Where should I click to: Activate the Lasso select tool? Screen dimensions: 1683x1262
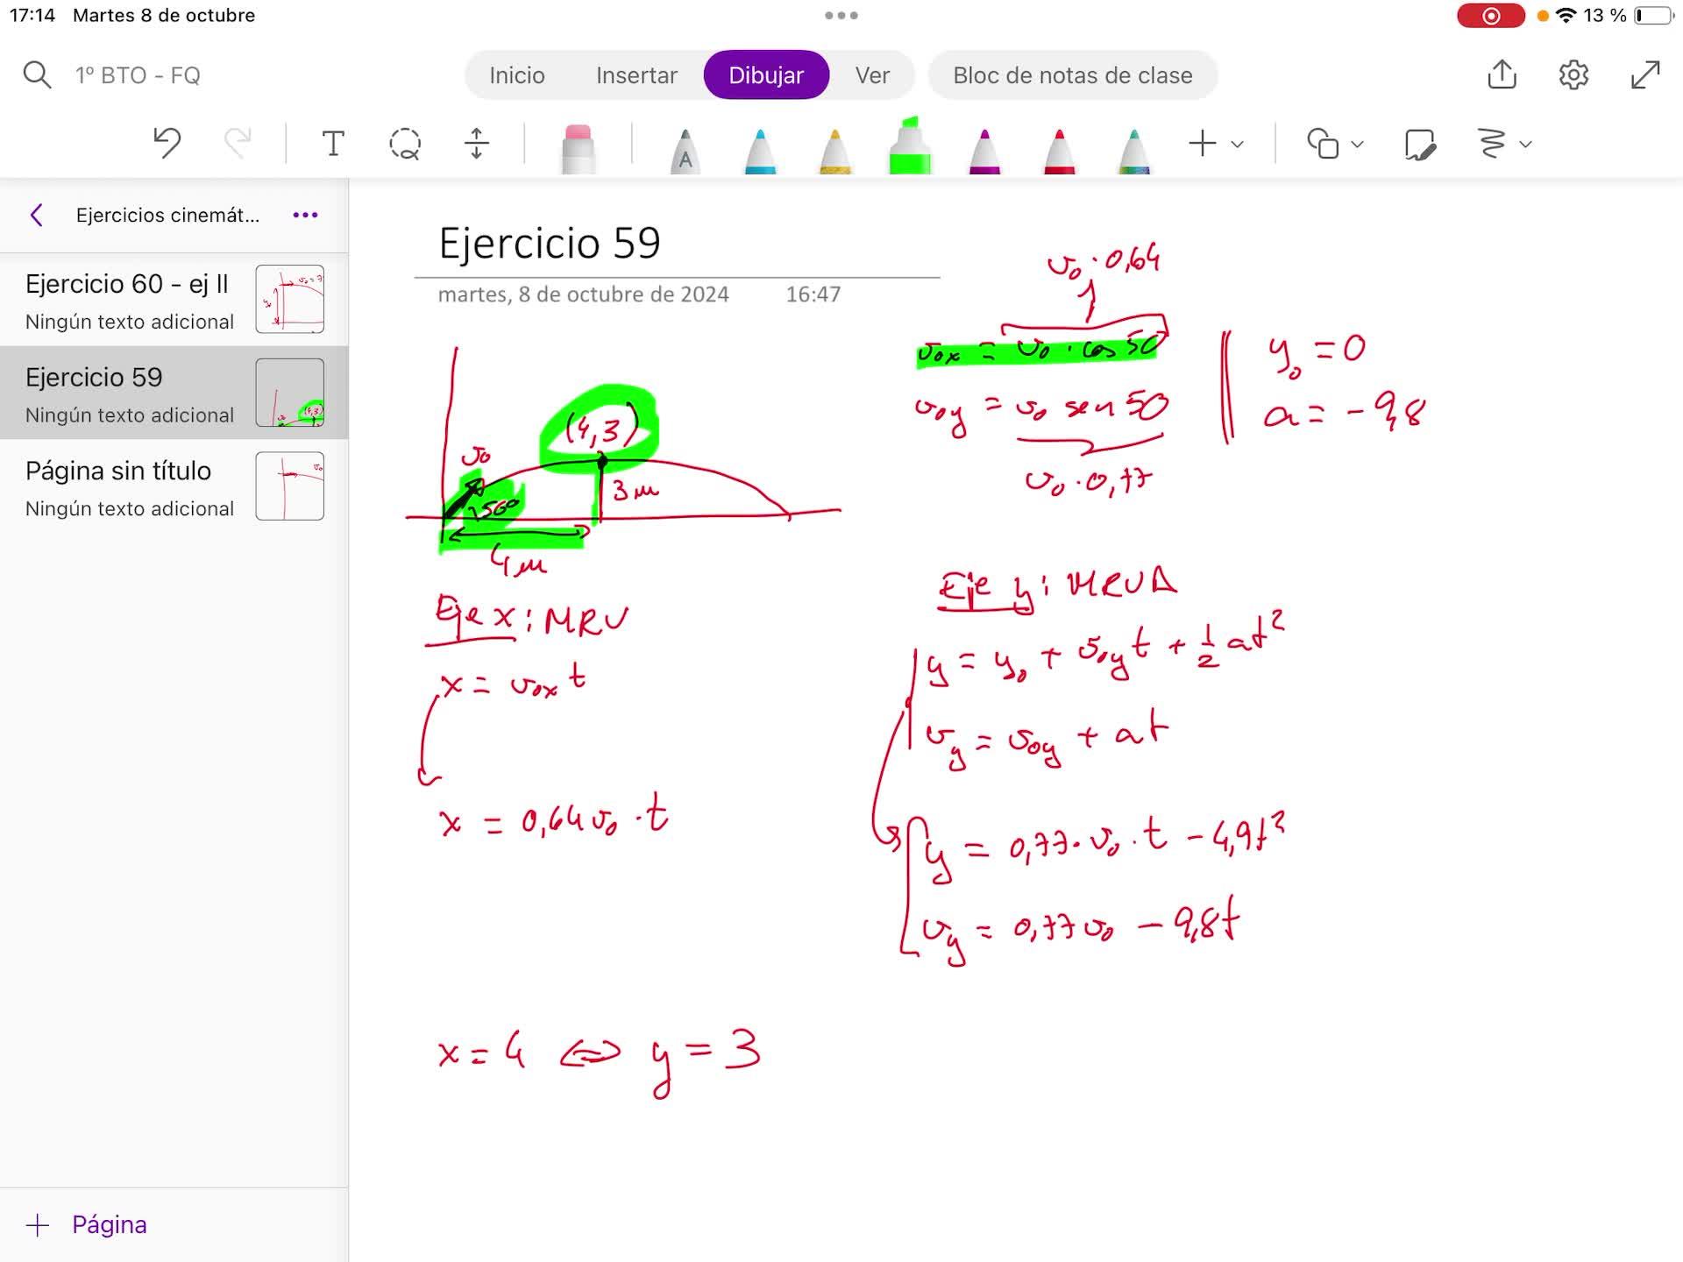(x=405, y=143)
